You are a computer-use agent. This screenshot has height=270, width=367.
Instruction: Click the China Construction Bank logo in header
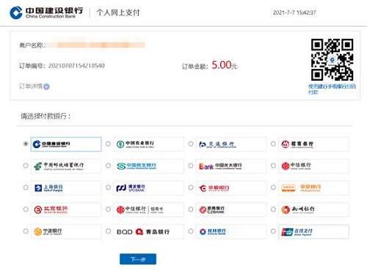(x=46, y=12)
